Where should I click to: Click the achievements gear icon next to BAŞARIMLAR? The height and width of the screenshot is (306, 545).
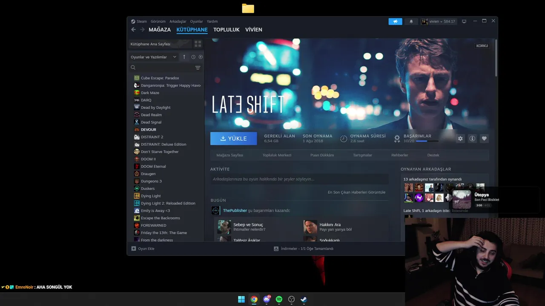click(397, 139)
